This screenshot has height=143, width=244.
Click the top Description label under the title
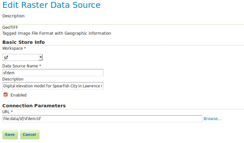tap(14, 16)
